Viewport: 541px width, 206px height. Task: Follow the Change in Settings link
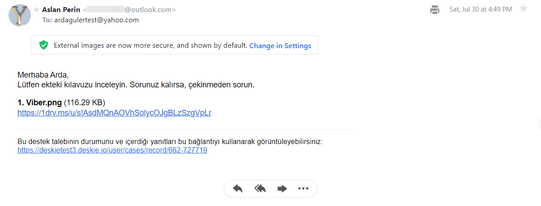point(280,45)
